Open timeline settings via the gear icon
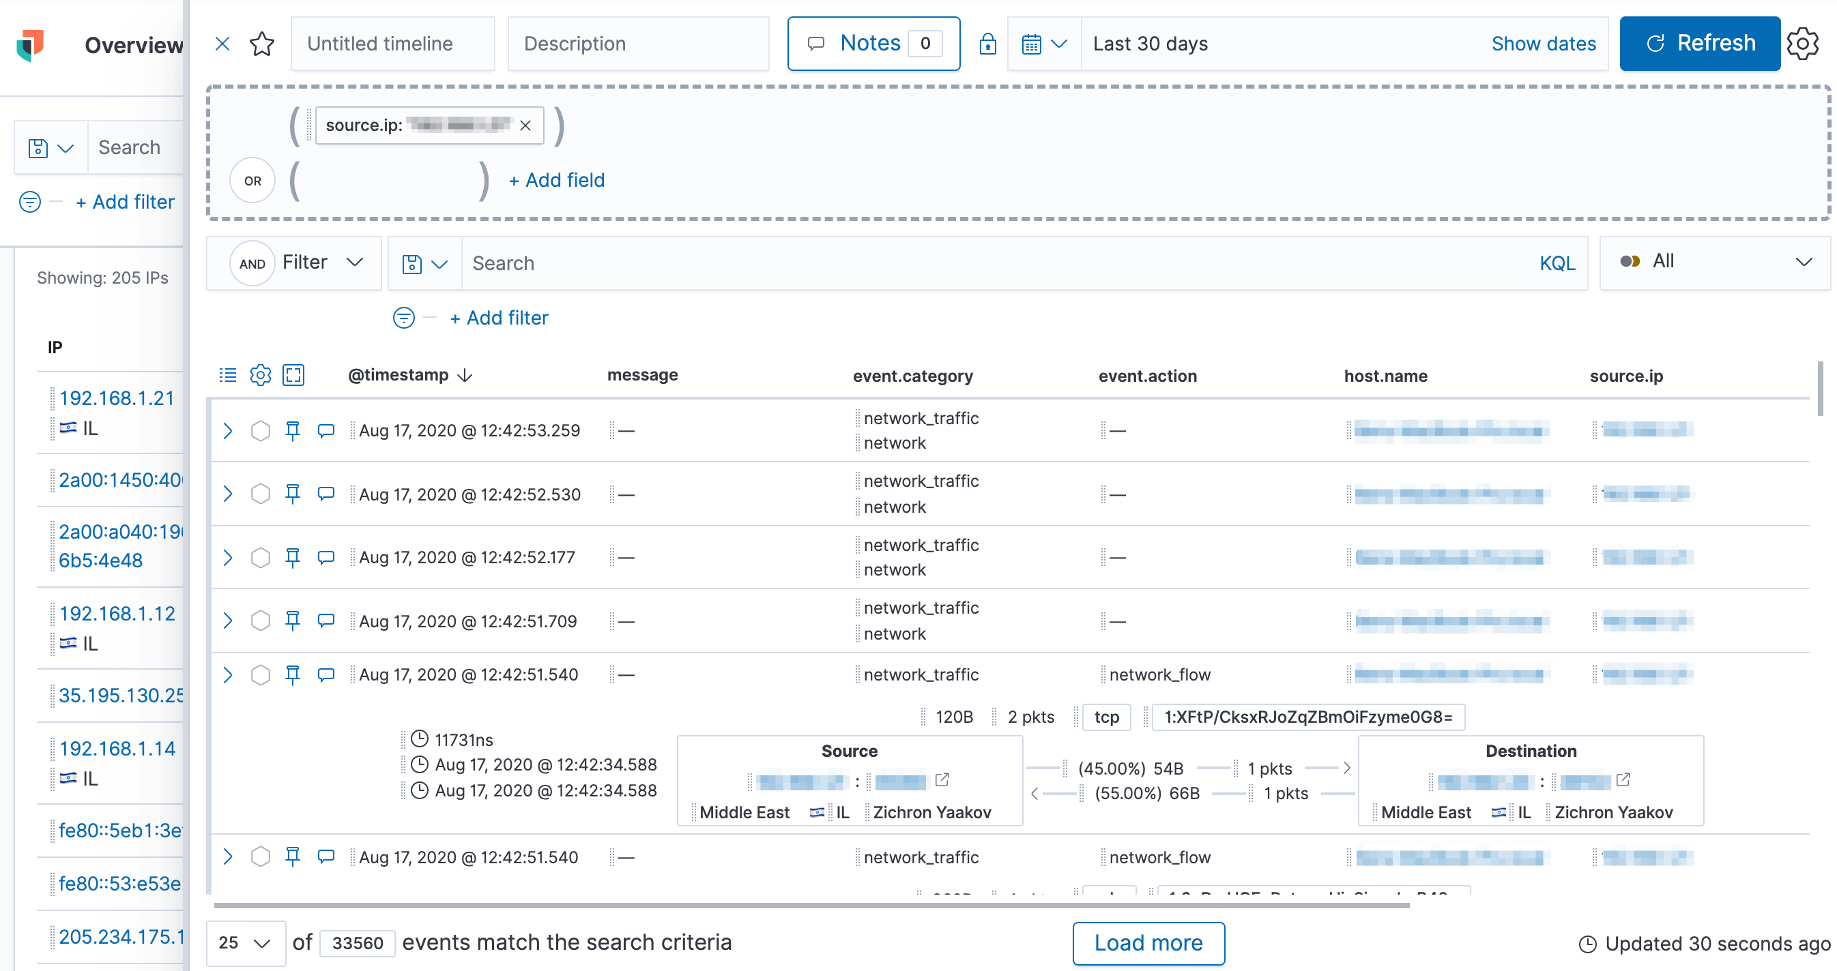The height and width of the screenshot is (971, 1837). pyautogui.click(x=1804, y=44)
